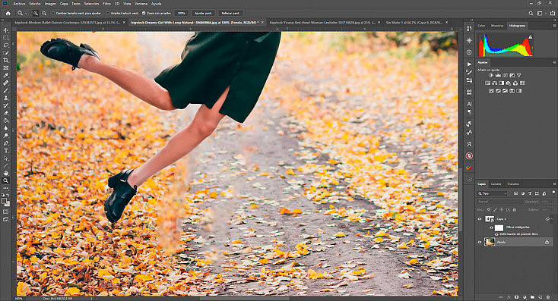Click the foreground color swatch
Image resolution: width=558 pixels, height=301 pixels.
click(5, 201)
